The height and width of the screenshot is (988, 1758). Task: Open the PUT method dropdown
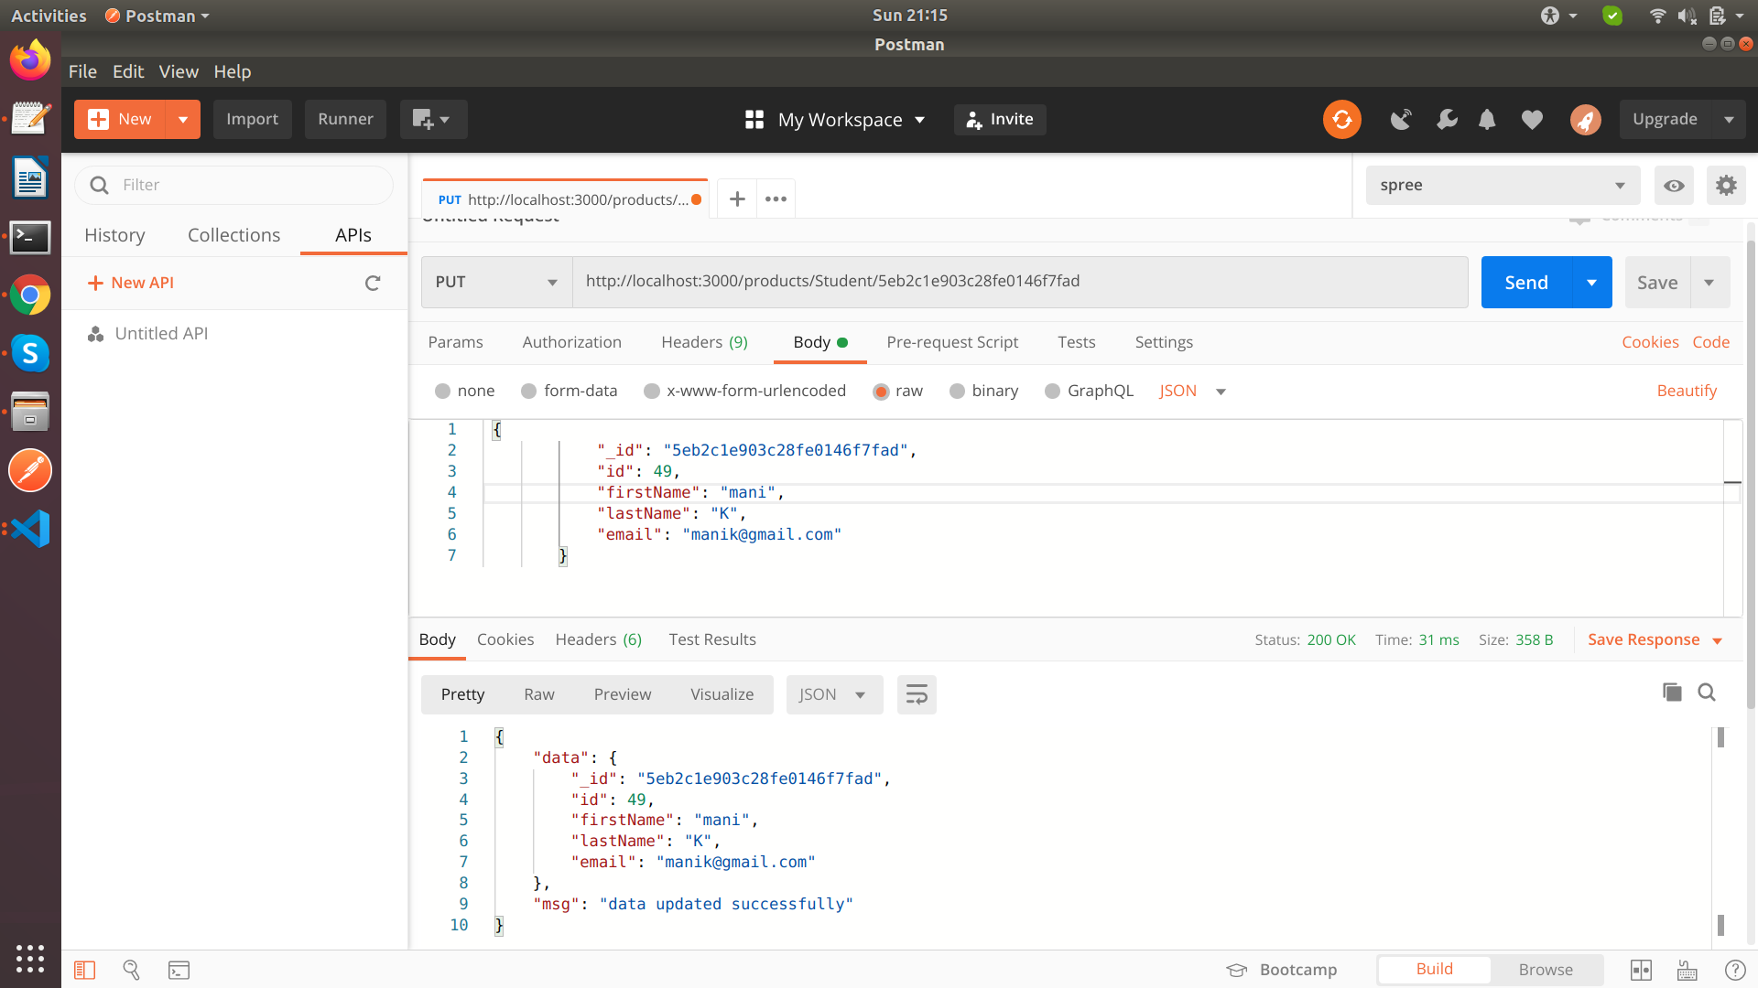click(497, 282)
